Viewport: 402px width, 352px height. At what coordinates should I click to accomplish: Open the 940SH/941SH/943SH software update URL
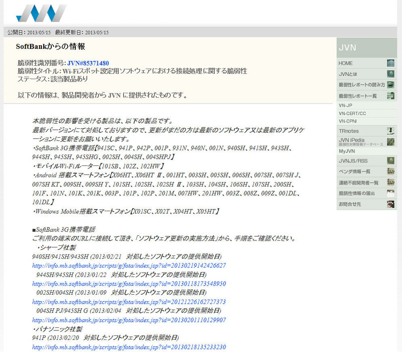(129, 266)
